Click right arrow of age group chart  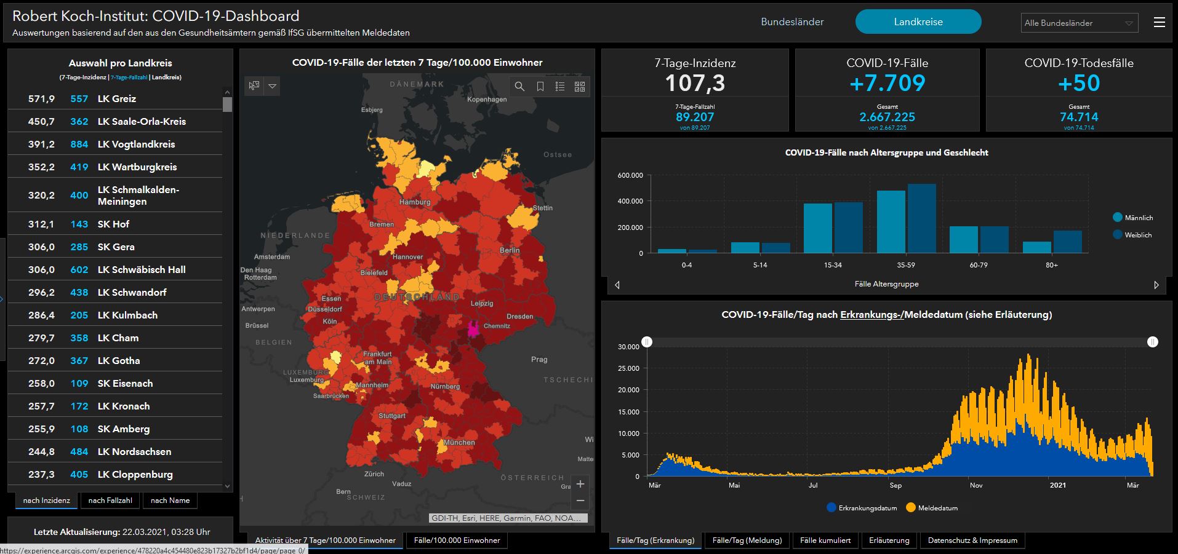coord(1156,285)
